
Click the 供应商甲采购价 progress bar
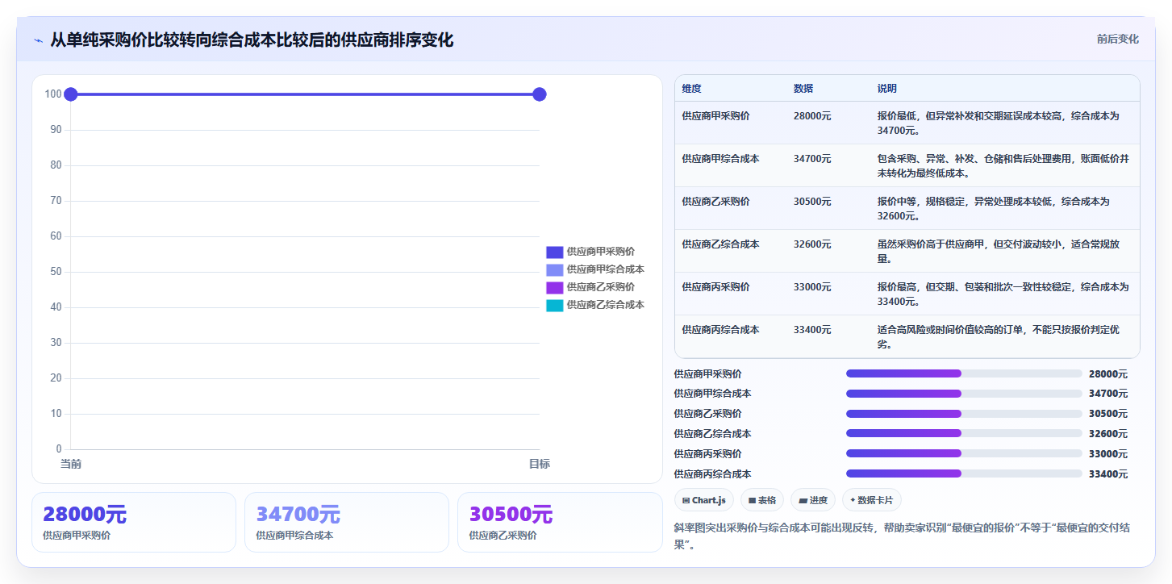(x=964, y=373)
